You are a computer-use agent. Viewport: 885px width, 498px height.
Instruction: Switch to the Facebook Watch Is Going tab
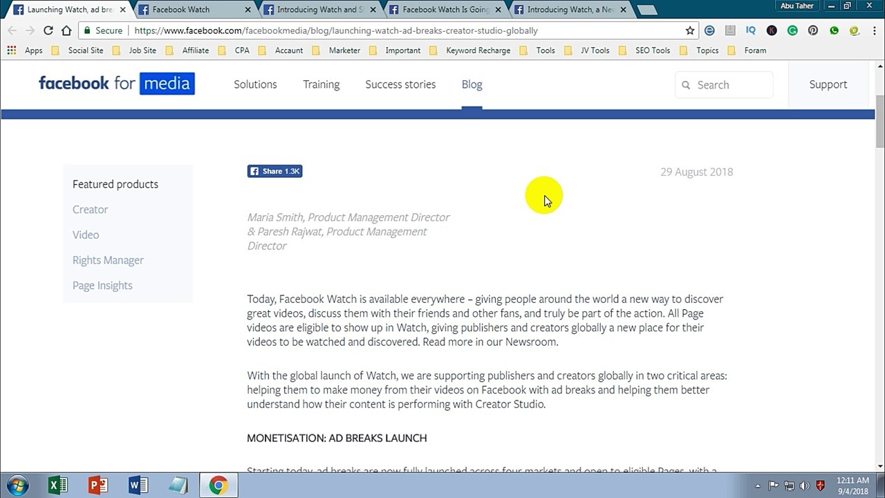coord(445,10)
